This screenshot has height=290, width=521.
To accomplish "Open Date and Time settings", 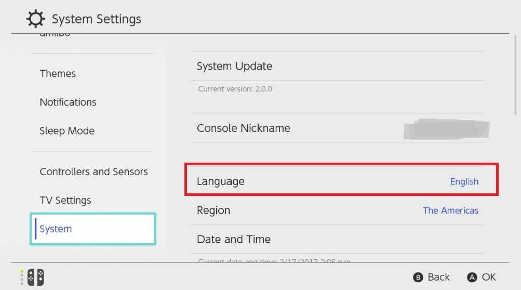I will point(234,239).
